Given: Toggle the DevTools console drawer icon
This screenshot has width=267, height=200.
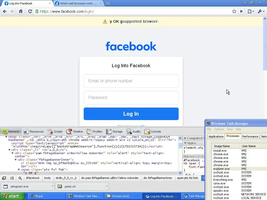Looking at the screenshot, I should coord(12,178).
